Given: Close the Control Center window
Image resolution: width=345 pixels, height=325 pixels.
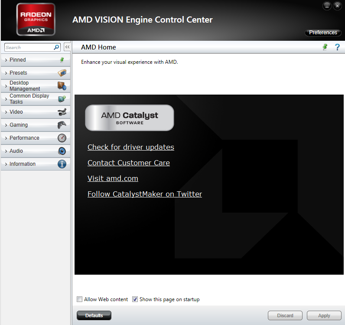Looking at the screenshot, I should pyautogui.click(x=337, y=6).
